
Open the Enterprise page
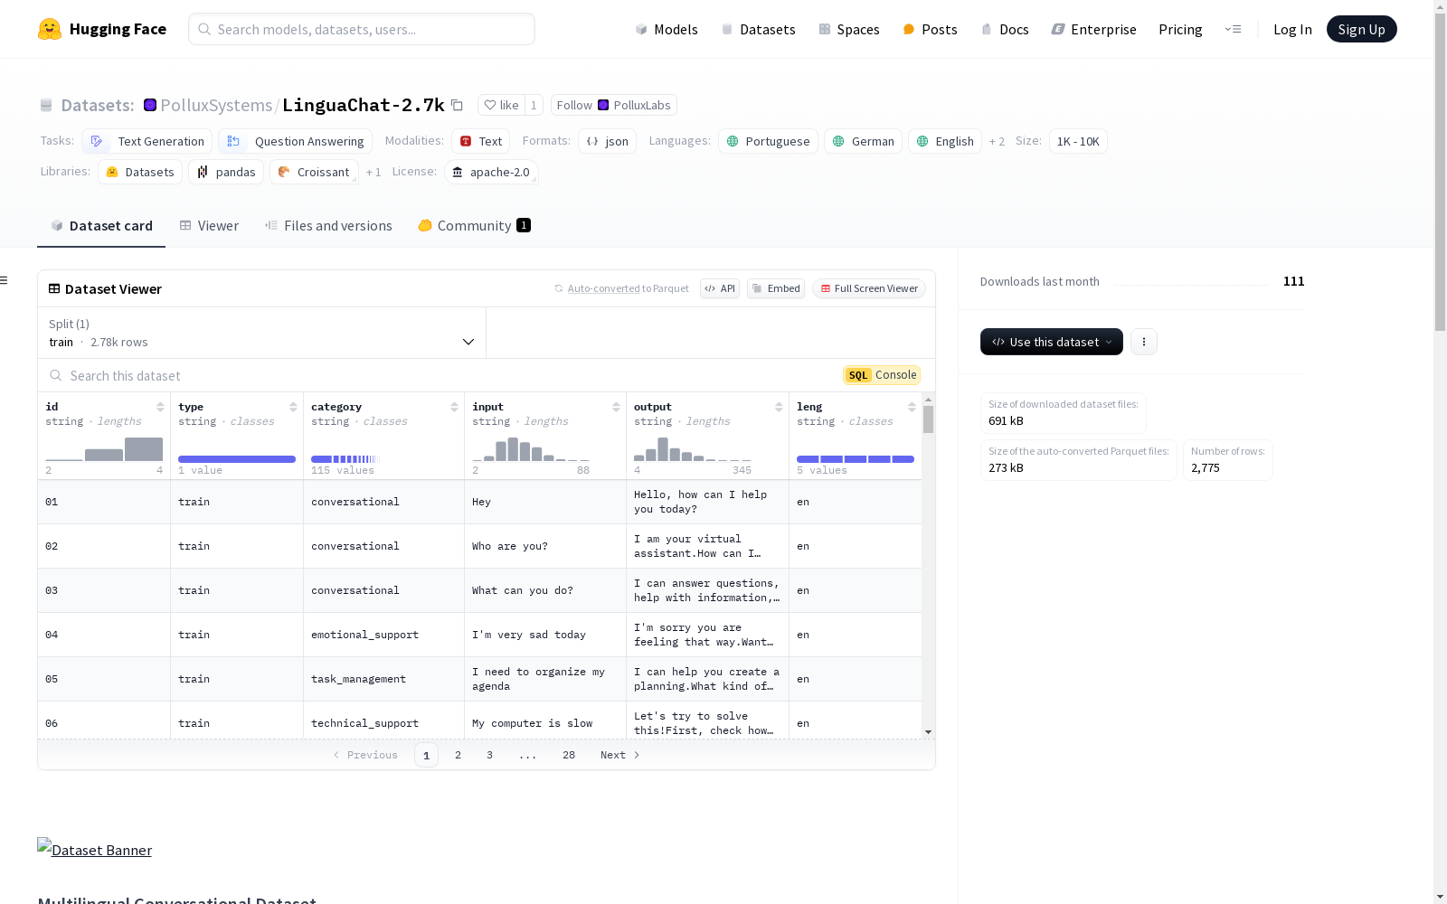1093,29
